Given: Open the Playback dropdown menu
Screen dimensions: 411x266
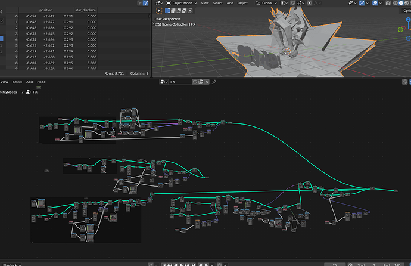Looking at the screenshot, I should (x=11, y=265).
